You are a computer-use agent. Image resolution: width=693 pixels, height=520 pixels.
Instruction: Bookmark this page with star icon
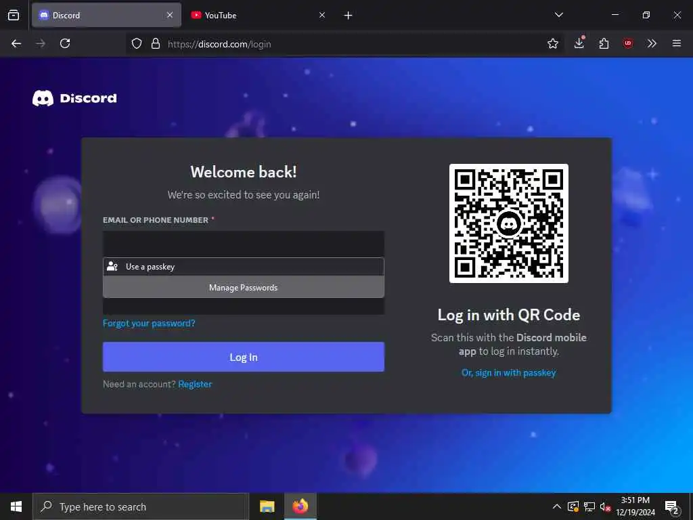(x=552, y=43)
